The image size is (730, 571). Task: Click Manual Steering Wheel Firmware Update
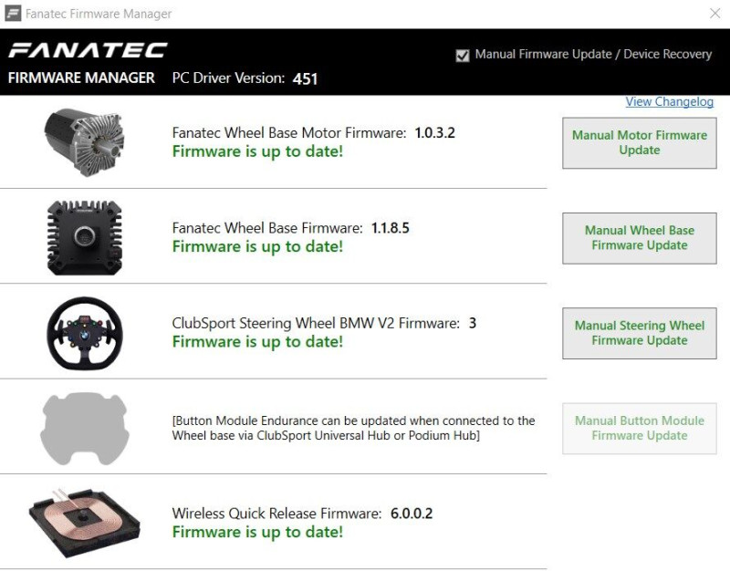639,333
